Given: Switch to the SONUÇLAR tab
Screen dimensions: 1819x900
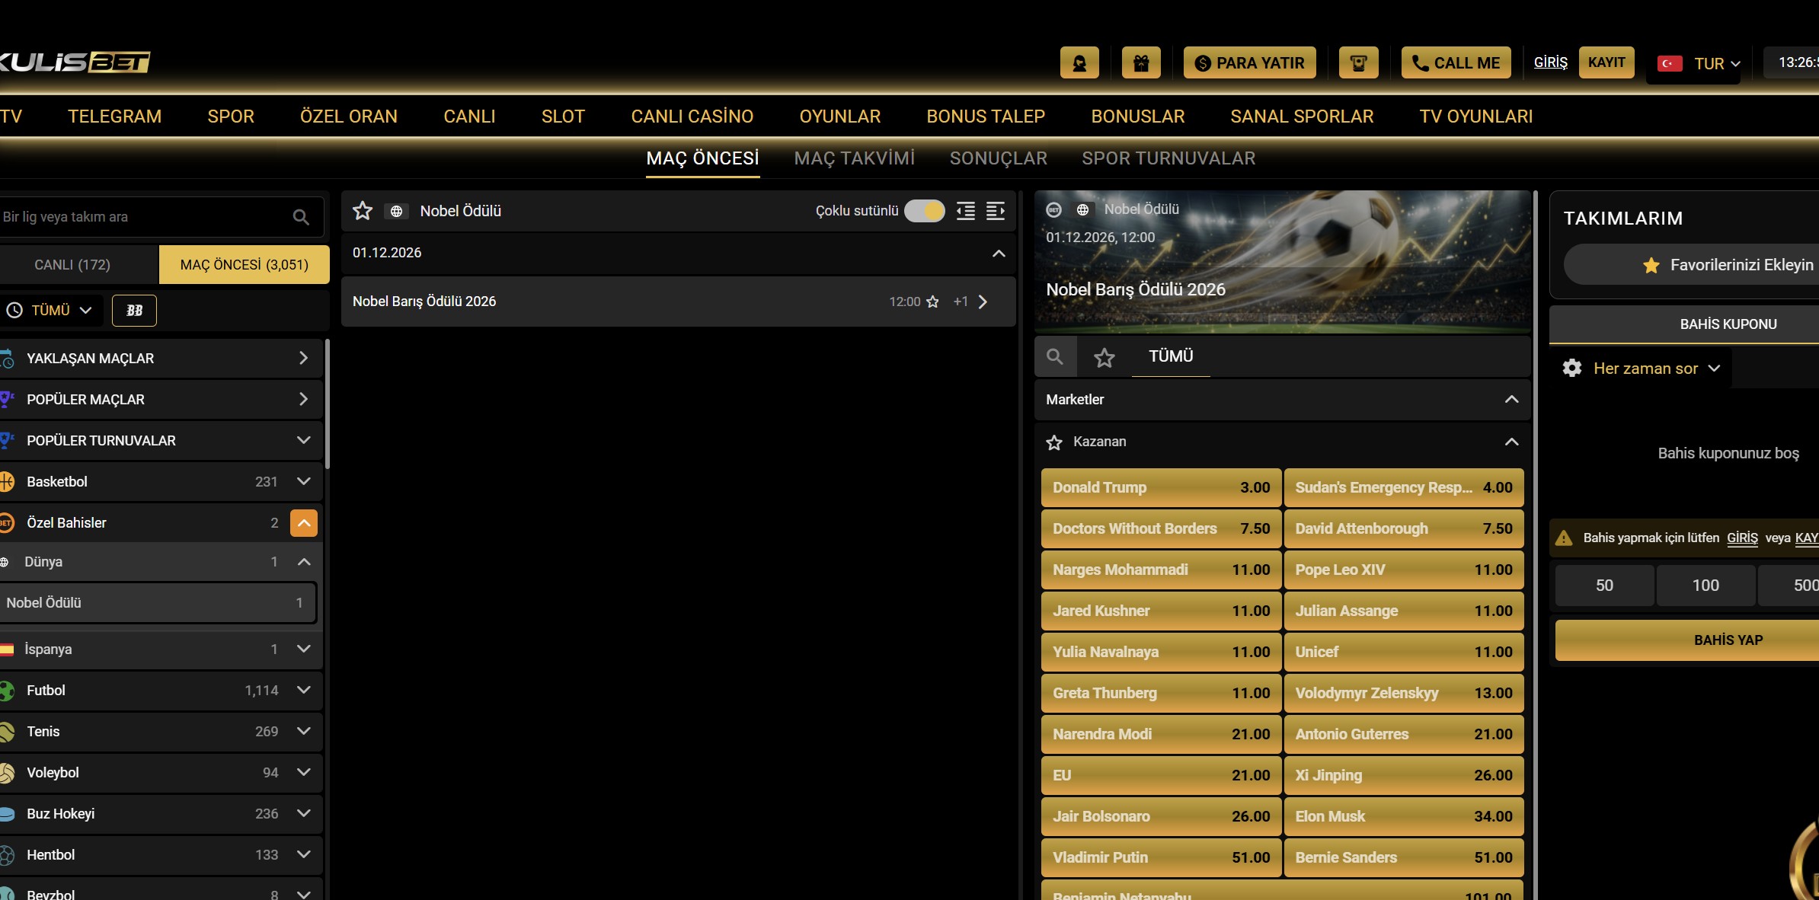Looking at the screenshot, I should tap(998, 158).
